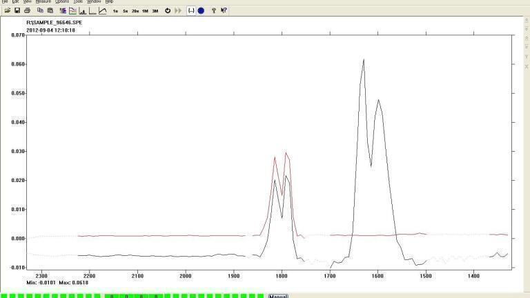Open the View menu

point(28,1)
